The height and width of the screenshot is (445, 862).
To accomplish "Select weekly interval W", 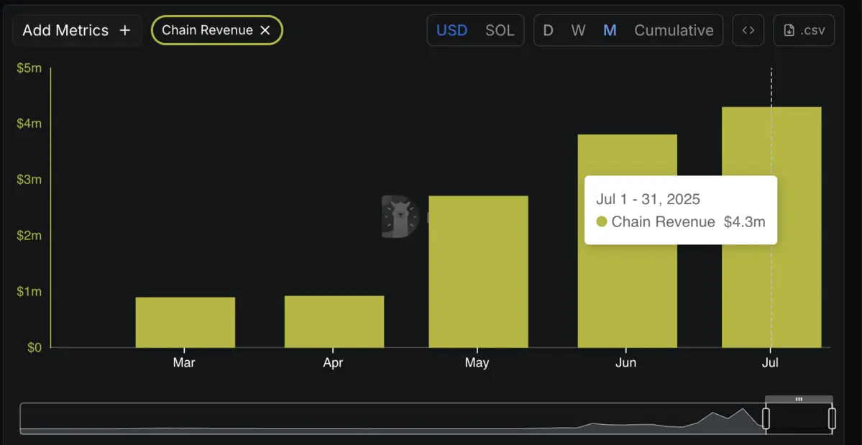I will (578, 30).
